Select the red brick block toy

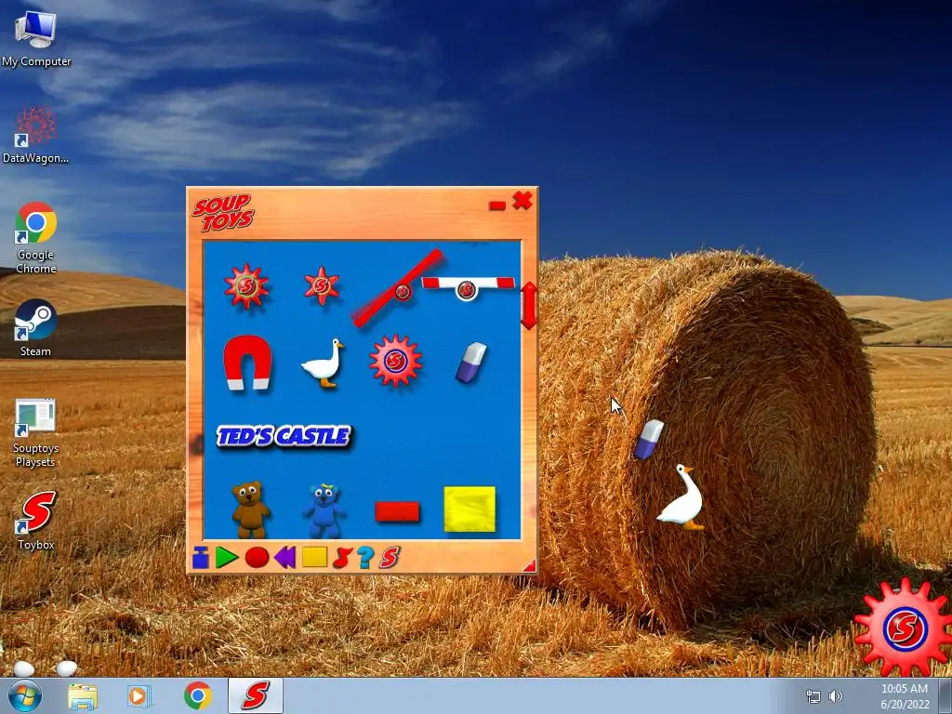coord(397,512)
